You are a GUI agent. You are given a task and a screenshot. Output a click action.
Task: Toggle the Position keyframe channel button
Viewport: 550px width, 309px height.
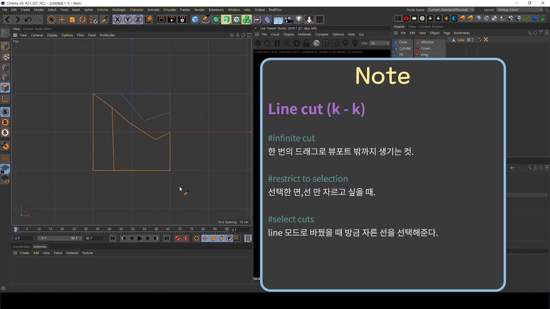pos(205,239)
